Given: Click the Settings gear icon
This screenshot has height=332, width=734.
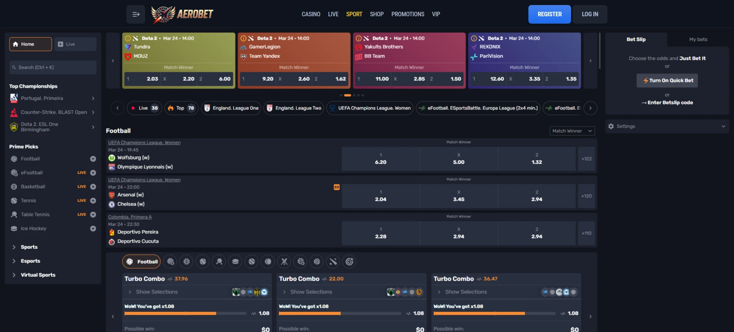Looking at the screenshot, I should pos(611,126).
